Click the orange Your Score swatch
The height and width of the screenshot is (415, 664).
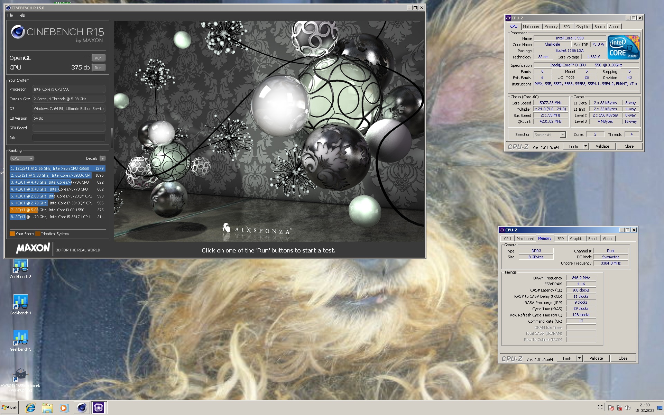pos(12,234)
